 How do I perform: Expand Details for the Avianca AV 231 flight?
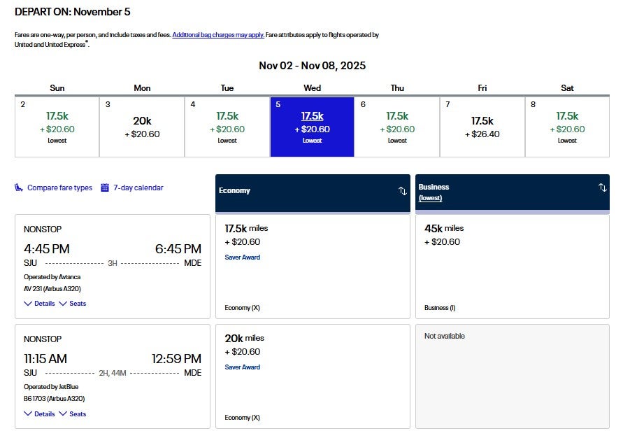coord(39,304)
